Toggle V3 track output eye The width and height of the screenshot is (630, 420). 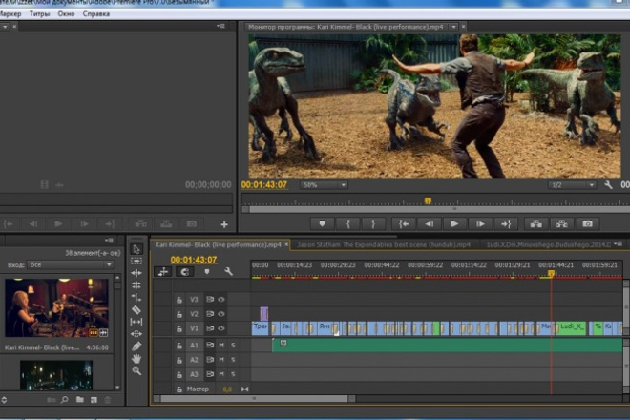click(221, 300)
